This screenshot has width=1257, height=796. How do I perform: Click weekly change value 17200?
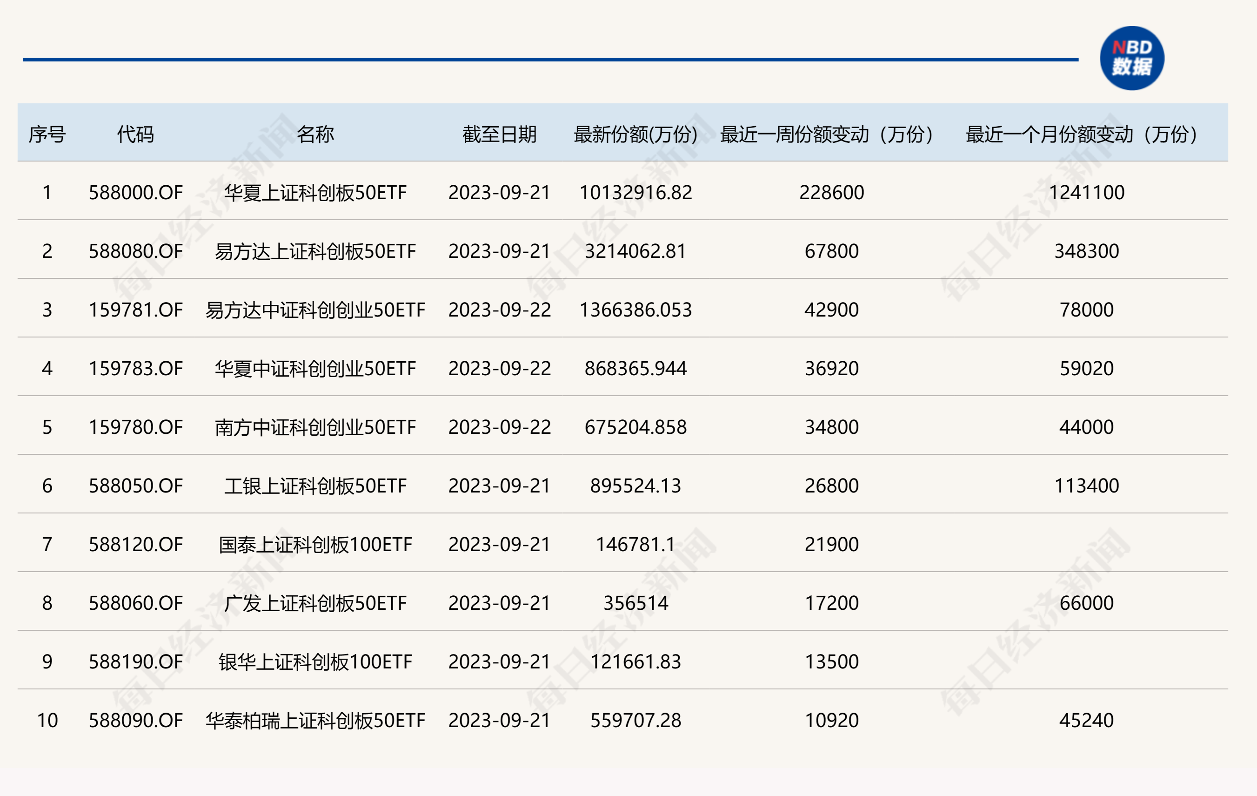pos(831,603)
